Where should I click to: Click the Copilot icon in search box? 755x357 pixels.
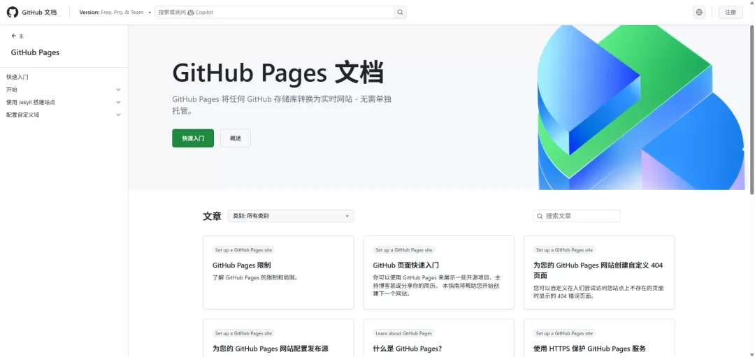coord(191,13)
